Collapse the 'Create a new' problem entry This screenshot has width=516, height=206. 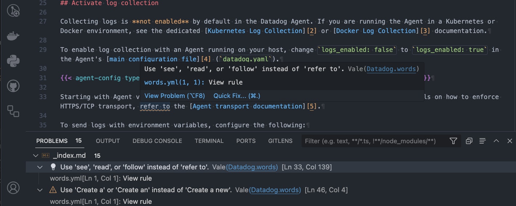pos(41,190)
